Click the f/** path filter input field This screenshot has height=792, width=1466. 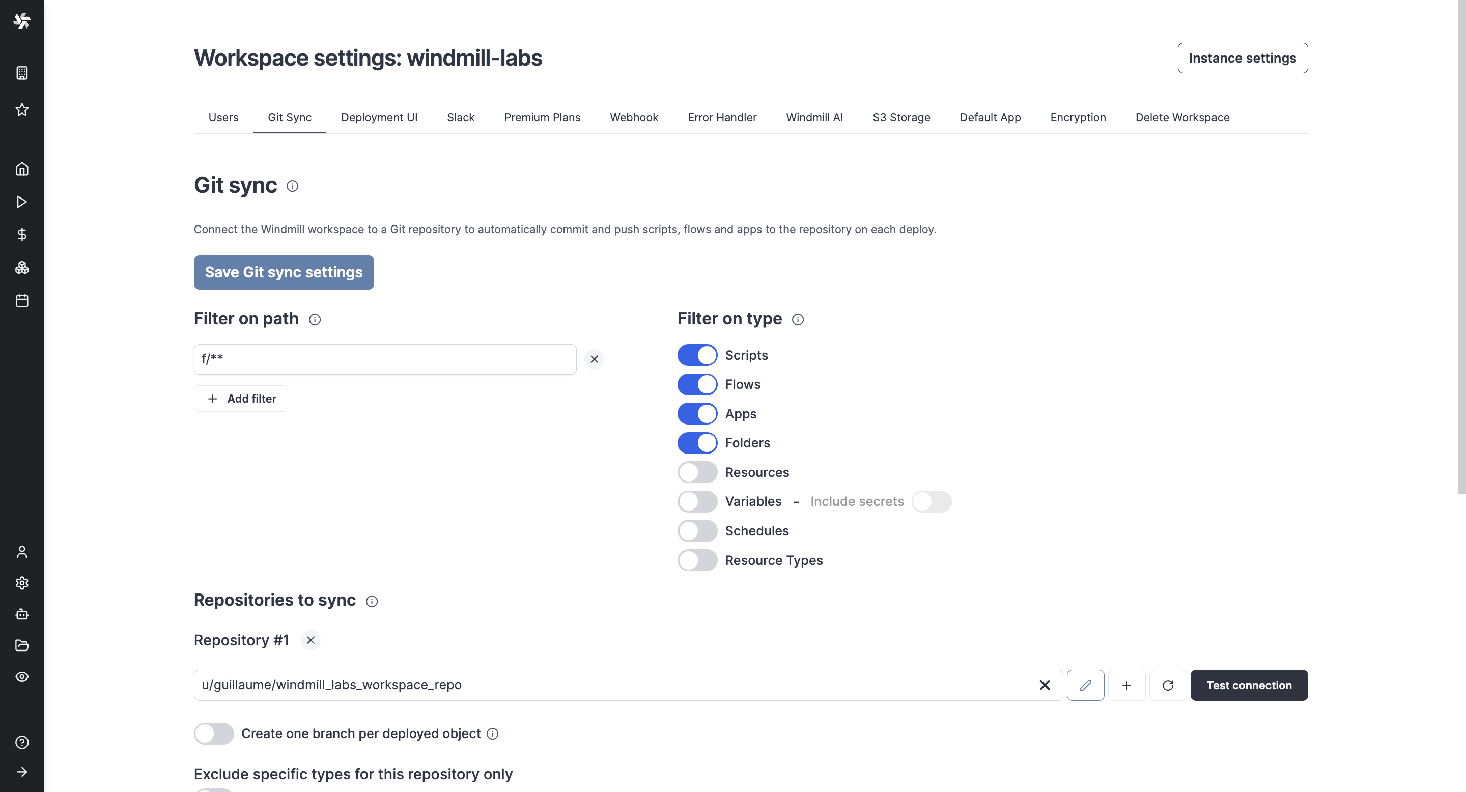coord(385,359)
